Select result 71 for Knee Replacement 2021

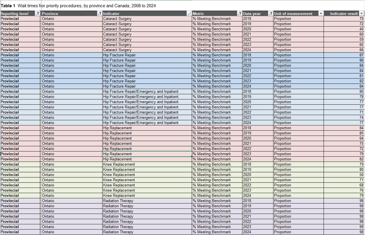point(344,180)
